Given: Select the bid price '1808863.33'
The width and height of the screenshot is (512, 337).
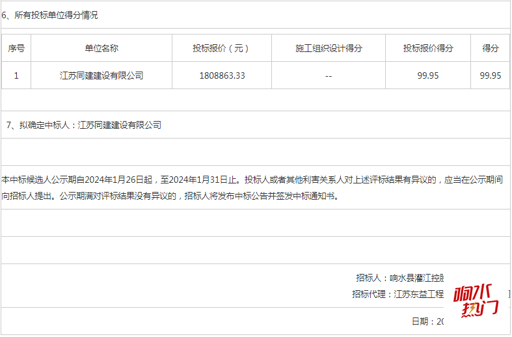Looking at the screenshot, I should tap(222, 75).
